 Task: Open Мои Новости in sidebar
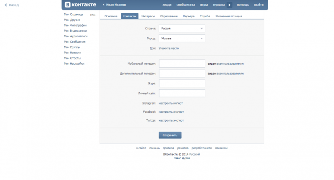72,52
